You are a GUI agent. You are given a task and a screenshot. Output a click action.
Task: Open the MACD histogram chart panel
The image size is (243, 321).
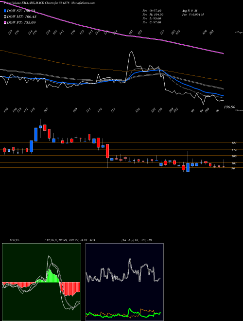point(41,282)
